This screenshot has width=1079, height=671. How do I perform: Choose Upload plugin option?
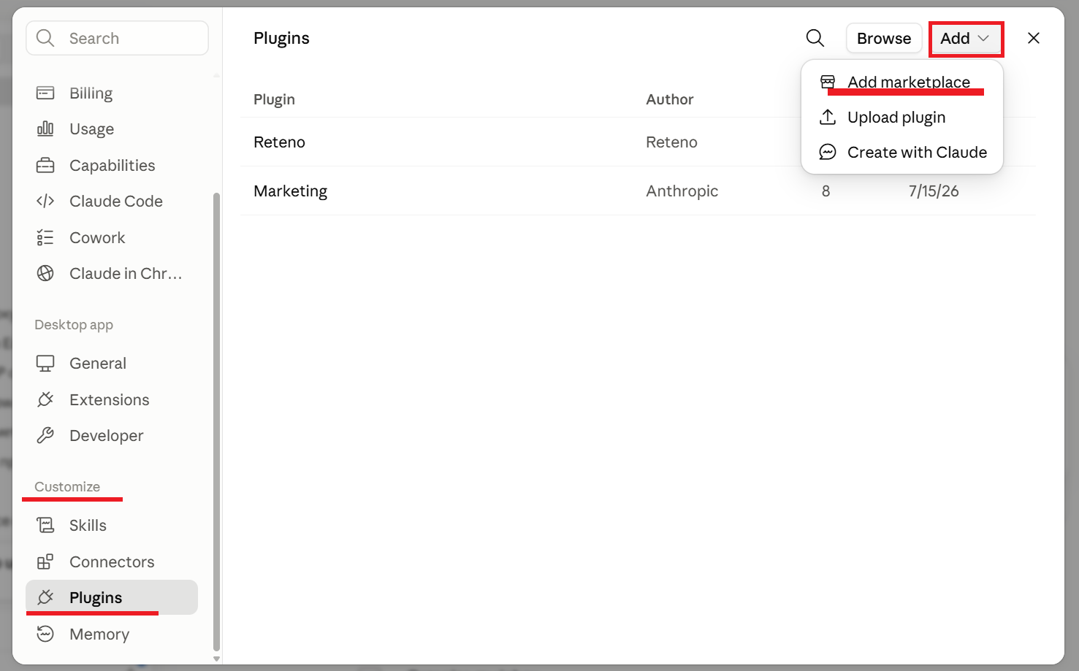902,117
